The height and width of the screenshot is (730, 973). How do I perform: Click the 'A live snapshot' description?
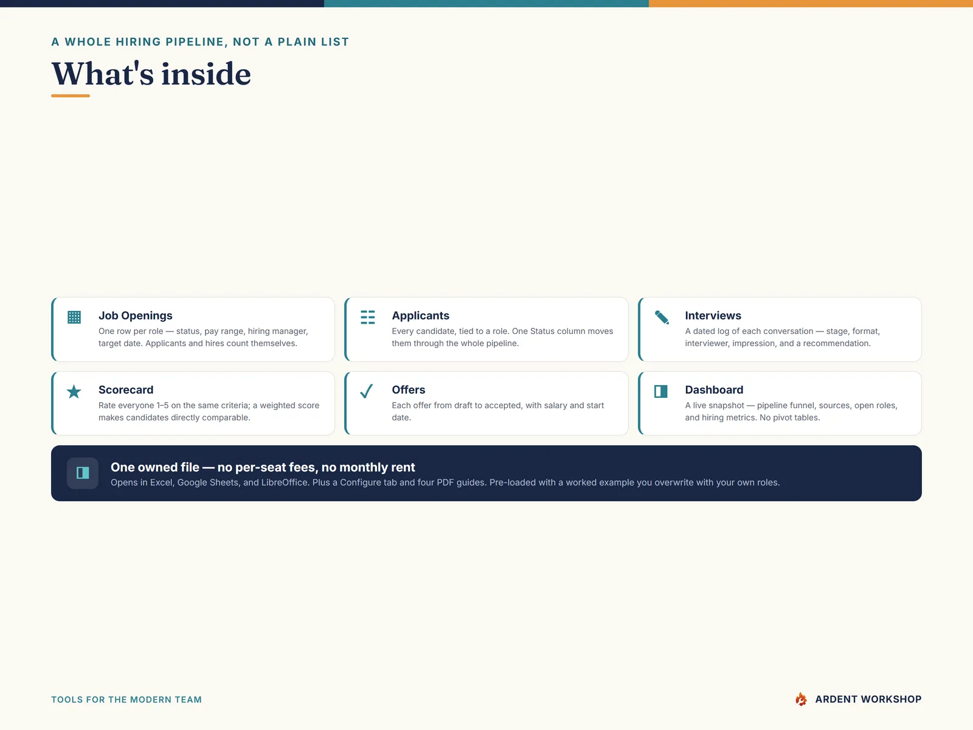[791, 412]
